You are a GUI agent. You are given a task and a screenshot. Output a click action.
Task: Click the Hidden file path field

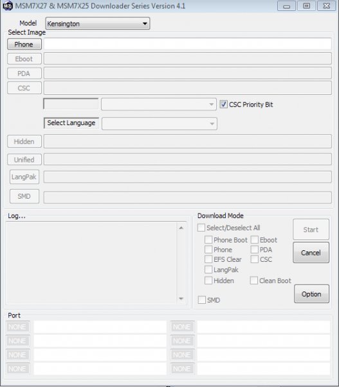(187, 141)
